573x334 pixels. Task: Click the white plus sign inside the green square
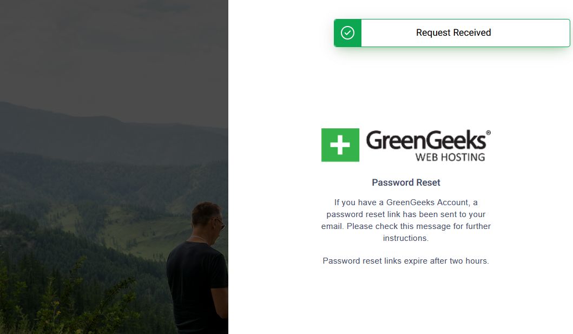(x=340, y=145)
